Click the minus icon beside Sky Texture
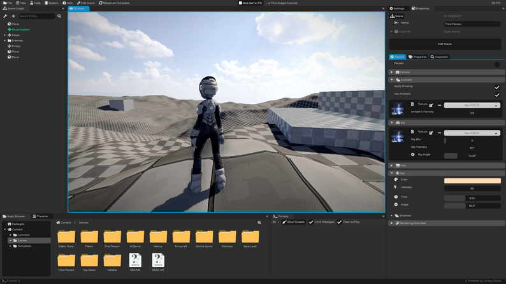This screenshot has height=284, width=506. click(x=439, y=132)
